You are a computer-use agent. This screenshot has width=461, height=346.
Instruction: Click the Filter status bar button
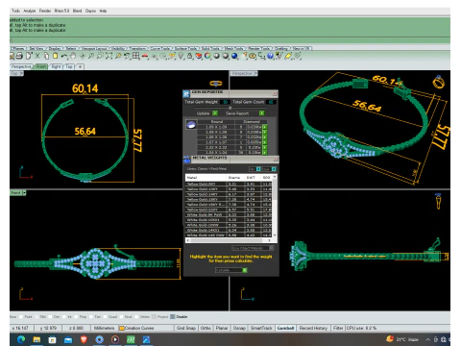tap(338, 328)
